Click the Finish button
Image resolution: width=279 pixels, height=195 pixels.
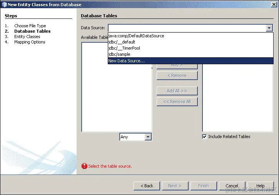pyautogui.click(x=204, y=186)
